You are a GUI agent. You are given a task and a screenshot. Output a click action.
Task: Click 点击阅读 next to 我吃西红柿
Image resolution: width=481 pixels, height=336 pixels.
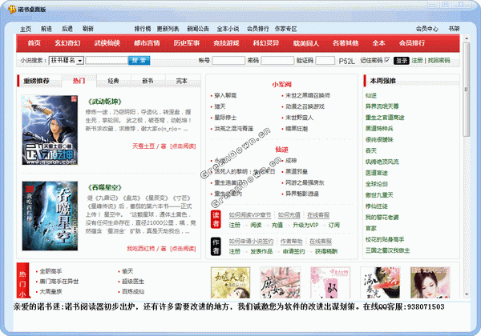183,249
